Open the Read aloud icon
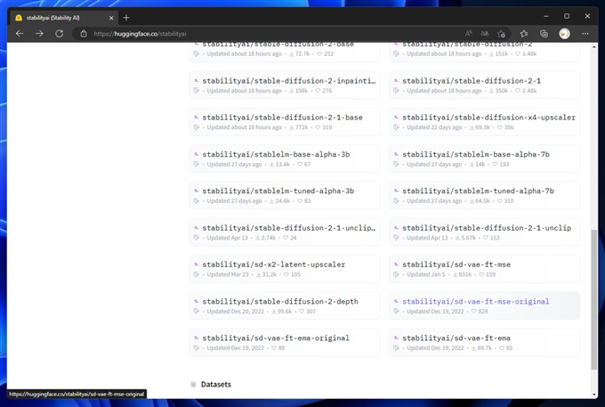This screenshot has width=605, height=407. pyautogui.click(x=468, y=34)
